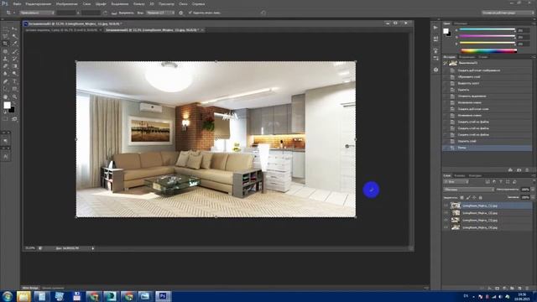The height and width of the screenshot is (302, 537).
Task: Toggle delete cropped pixels checkbox
Action: pyautogui.click(x=190, y=13)
